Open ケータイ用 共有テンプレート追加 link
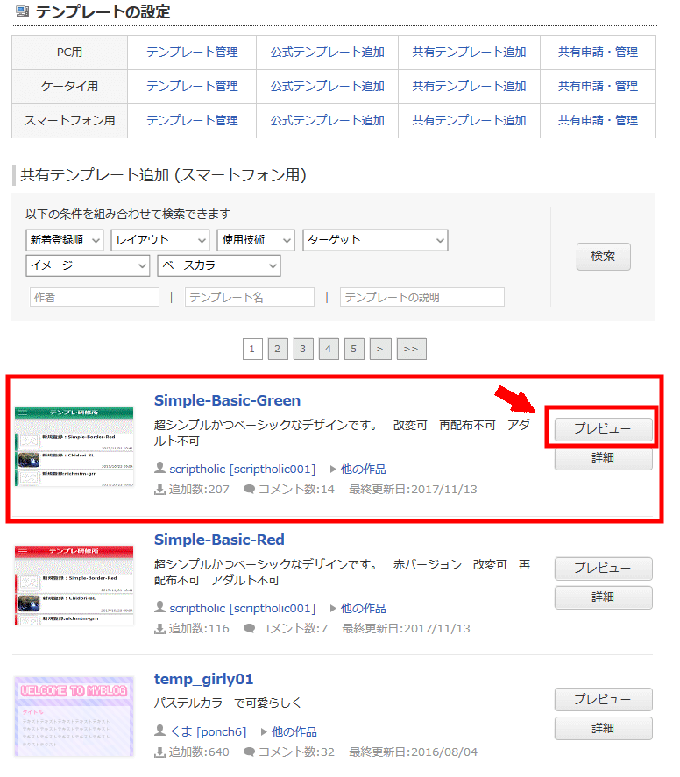This screenshot has width=680, height=777. click(469, 86)
